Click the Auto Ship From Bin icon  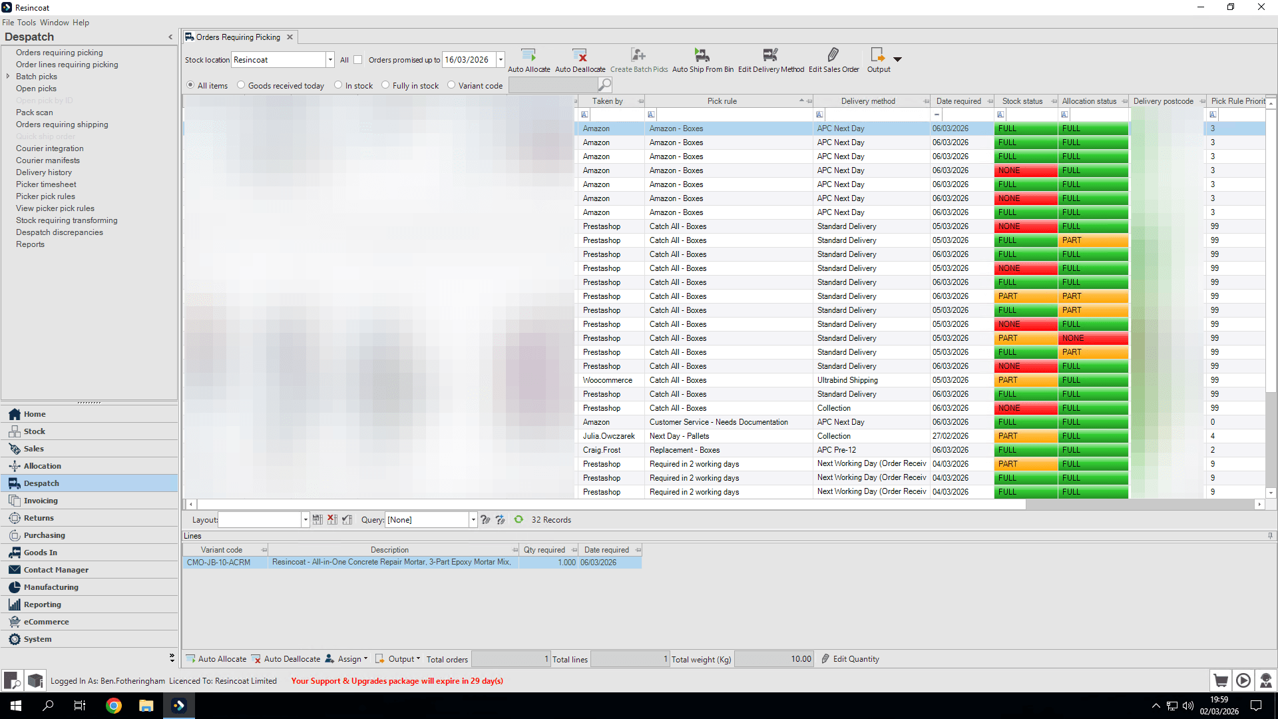pyautogui.click(x=702, y=55)
